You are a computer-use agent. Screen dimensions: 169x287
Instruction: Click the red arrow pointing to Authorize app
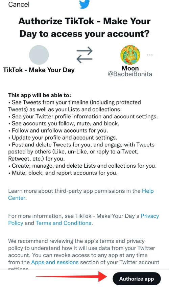point(71,277)
